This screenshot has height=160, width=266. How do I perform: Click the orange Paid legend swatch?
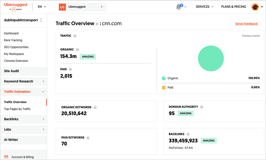pos(164,88)
